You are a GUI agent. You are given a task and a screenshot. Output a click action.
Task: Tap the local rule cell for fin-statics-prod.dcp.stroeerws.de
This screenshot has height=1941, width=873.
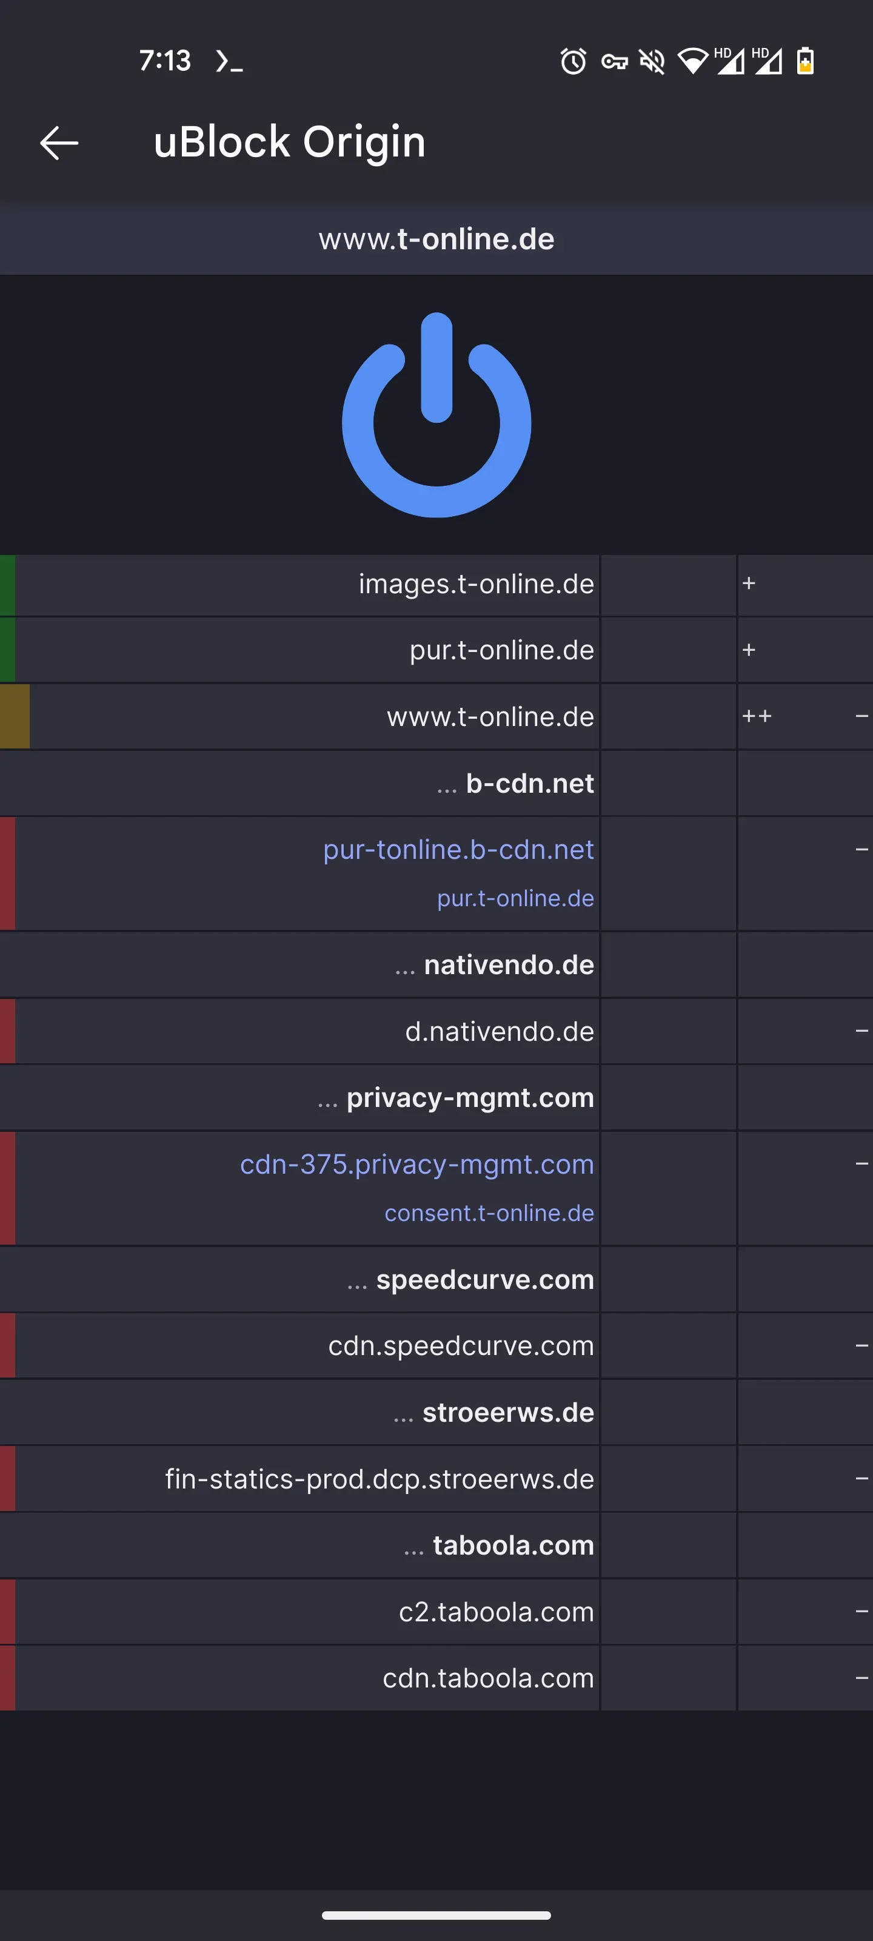(805, 1478)
